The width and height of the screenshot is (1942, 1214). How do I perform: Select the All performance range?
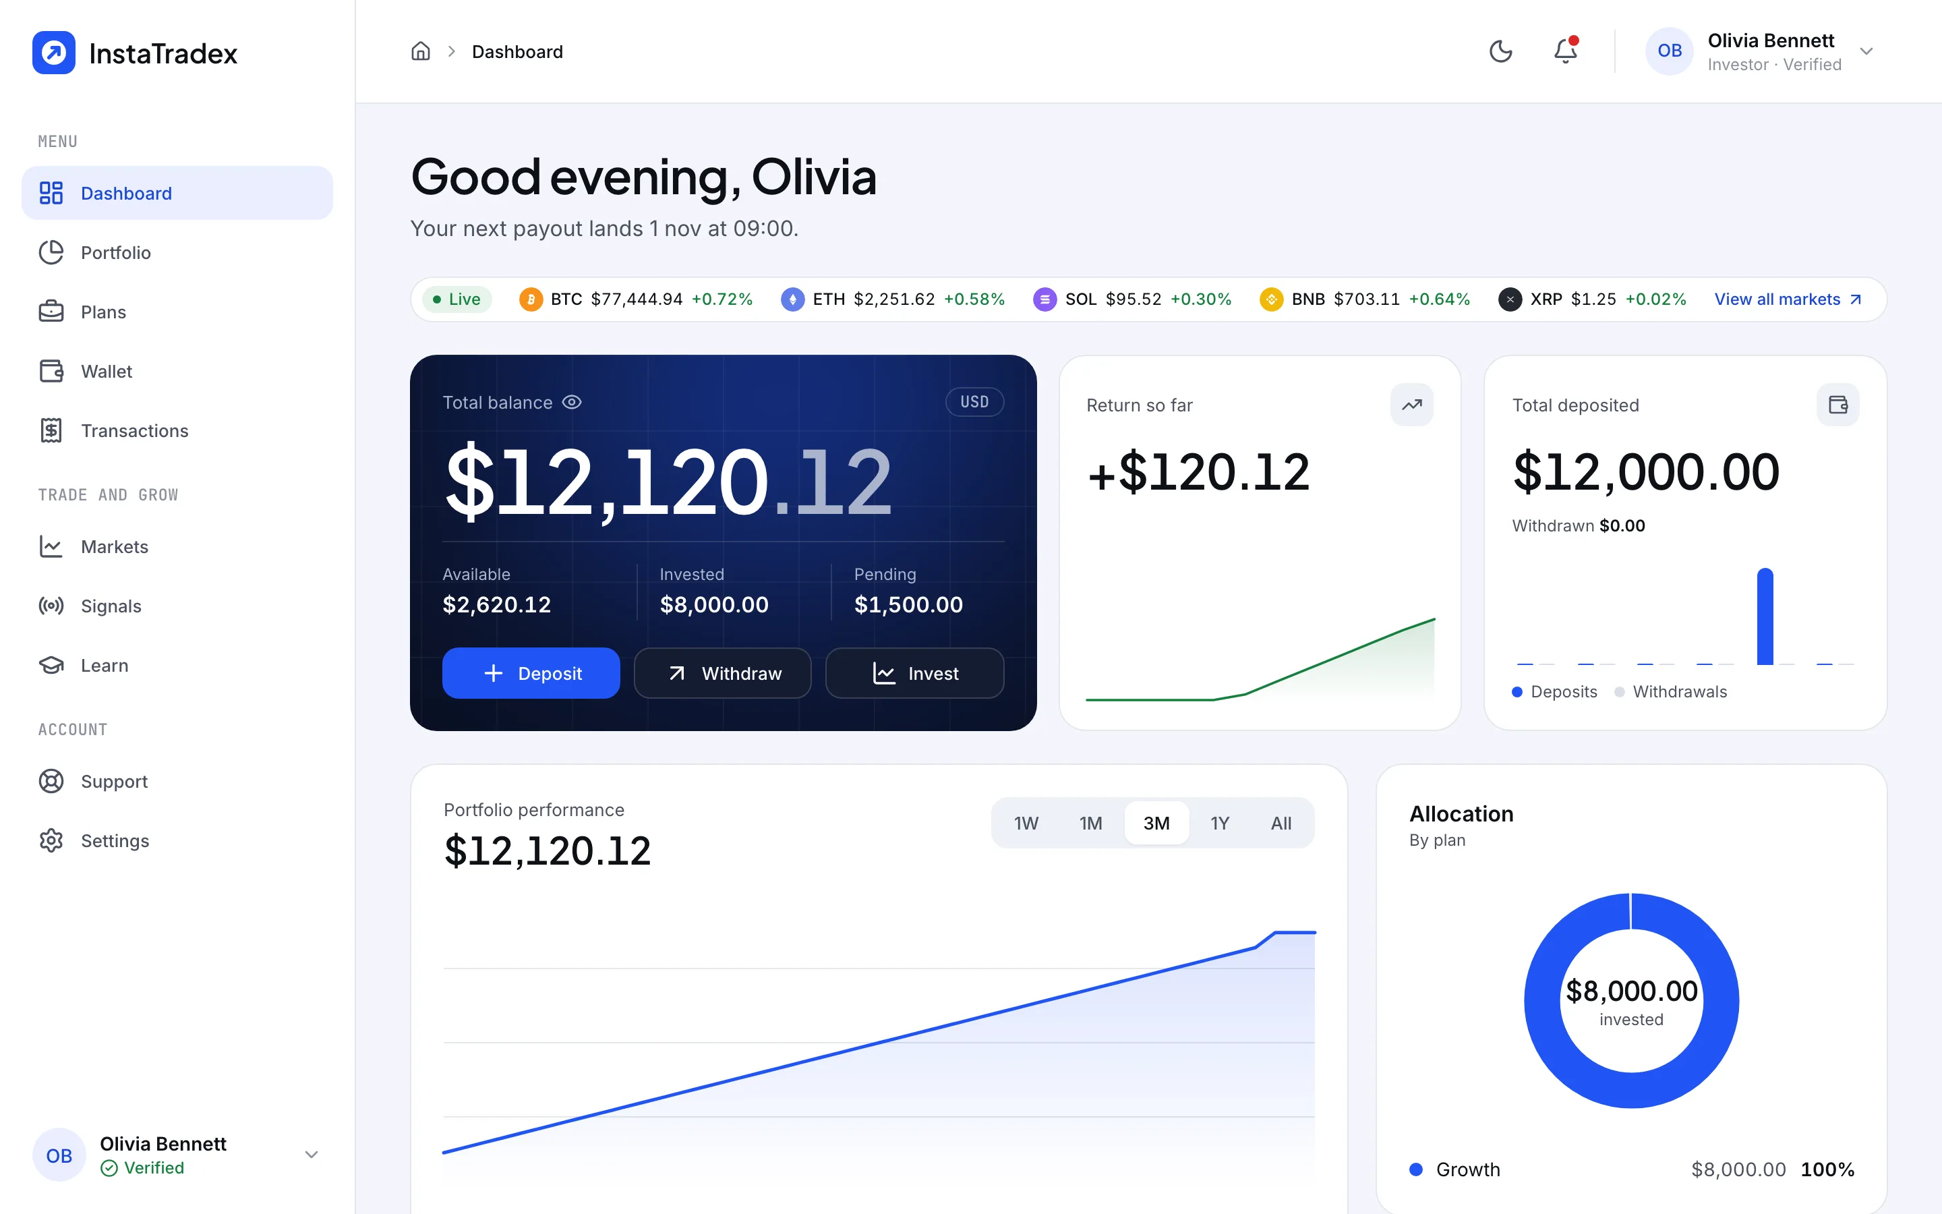pyautogui.click(x=1282, y=823)
